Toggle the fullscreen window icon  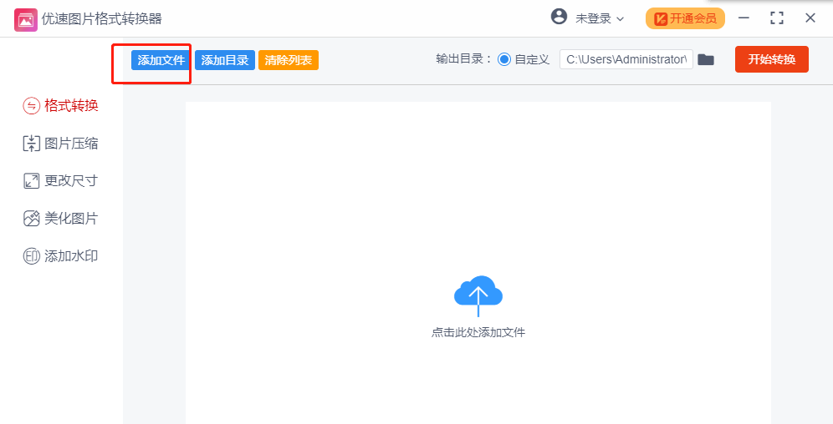click(x=777, y=18)
